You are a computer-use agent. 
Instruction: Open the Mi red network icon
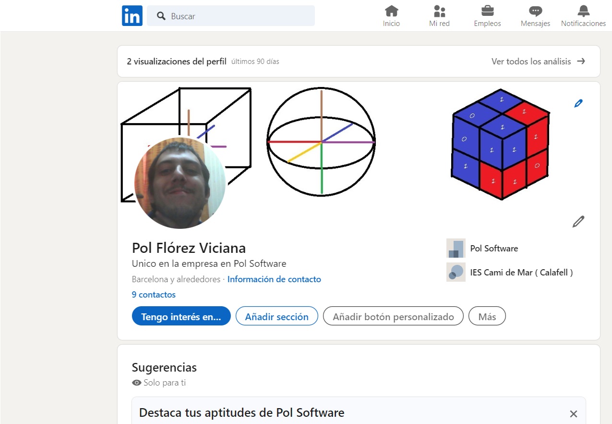pos(439,10)
